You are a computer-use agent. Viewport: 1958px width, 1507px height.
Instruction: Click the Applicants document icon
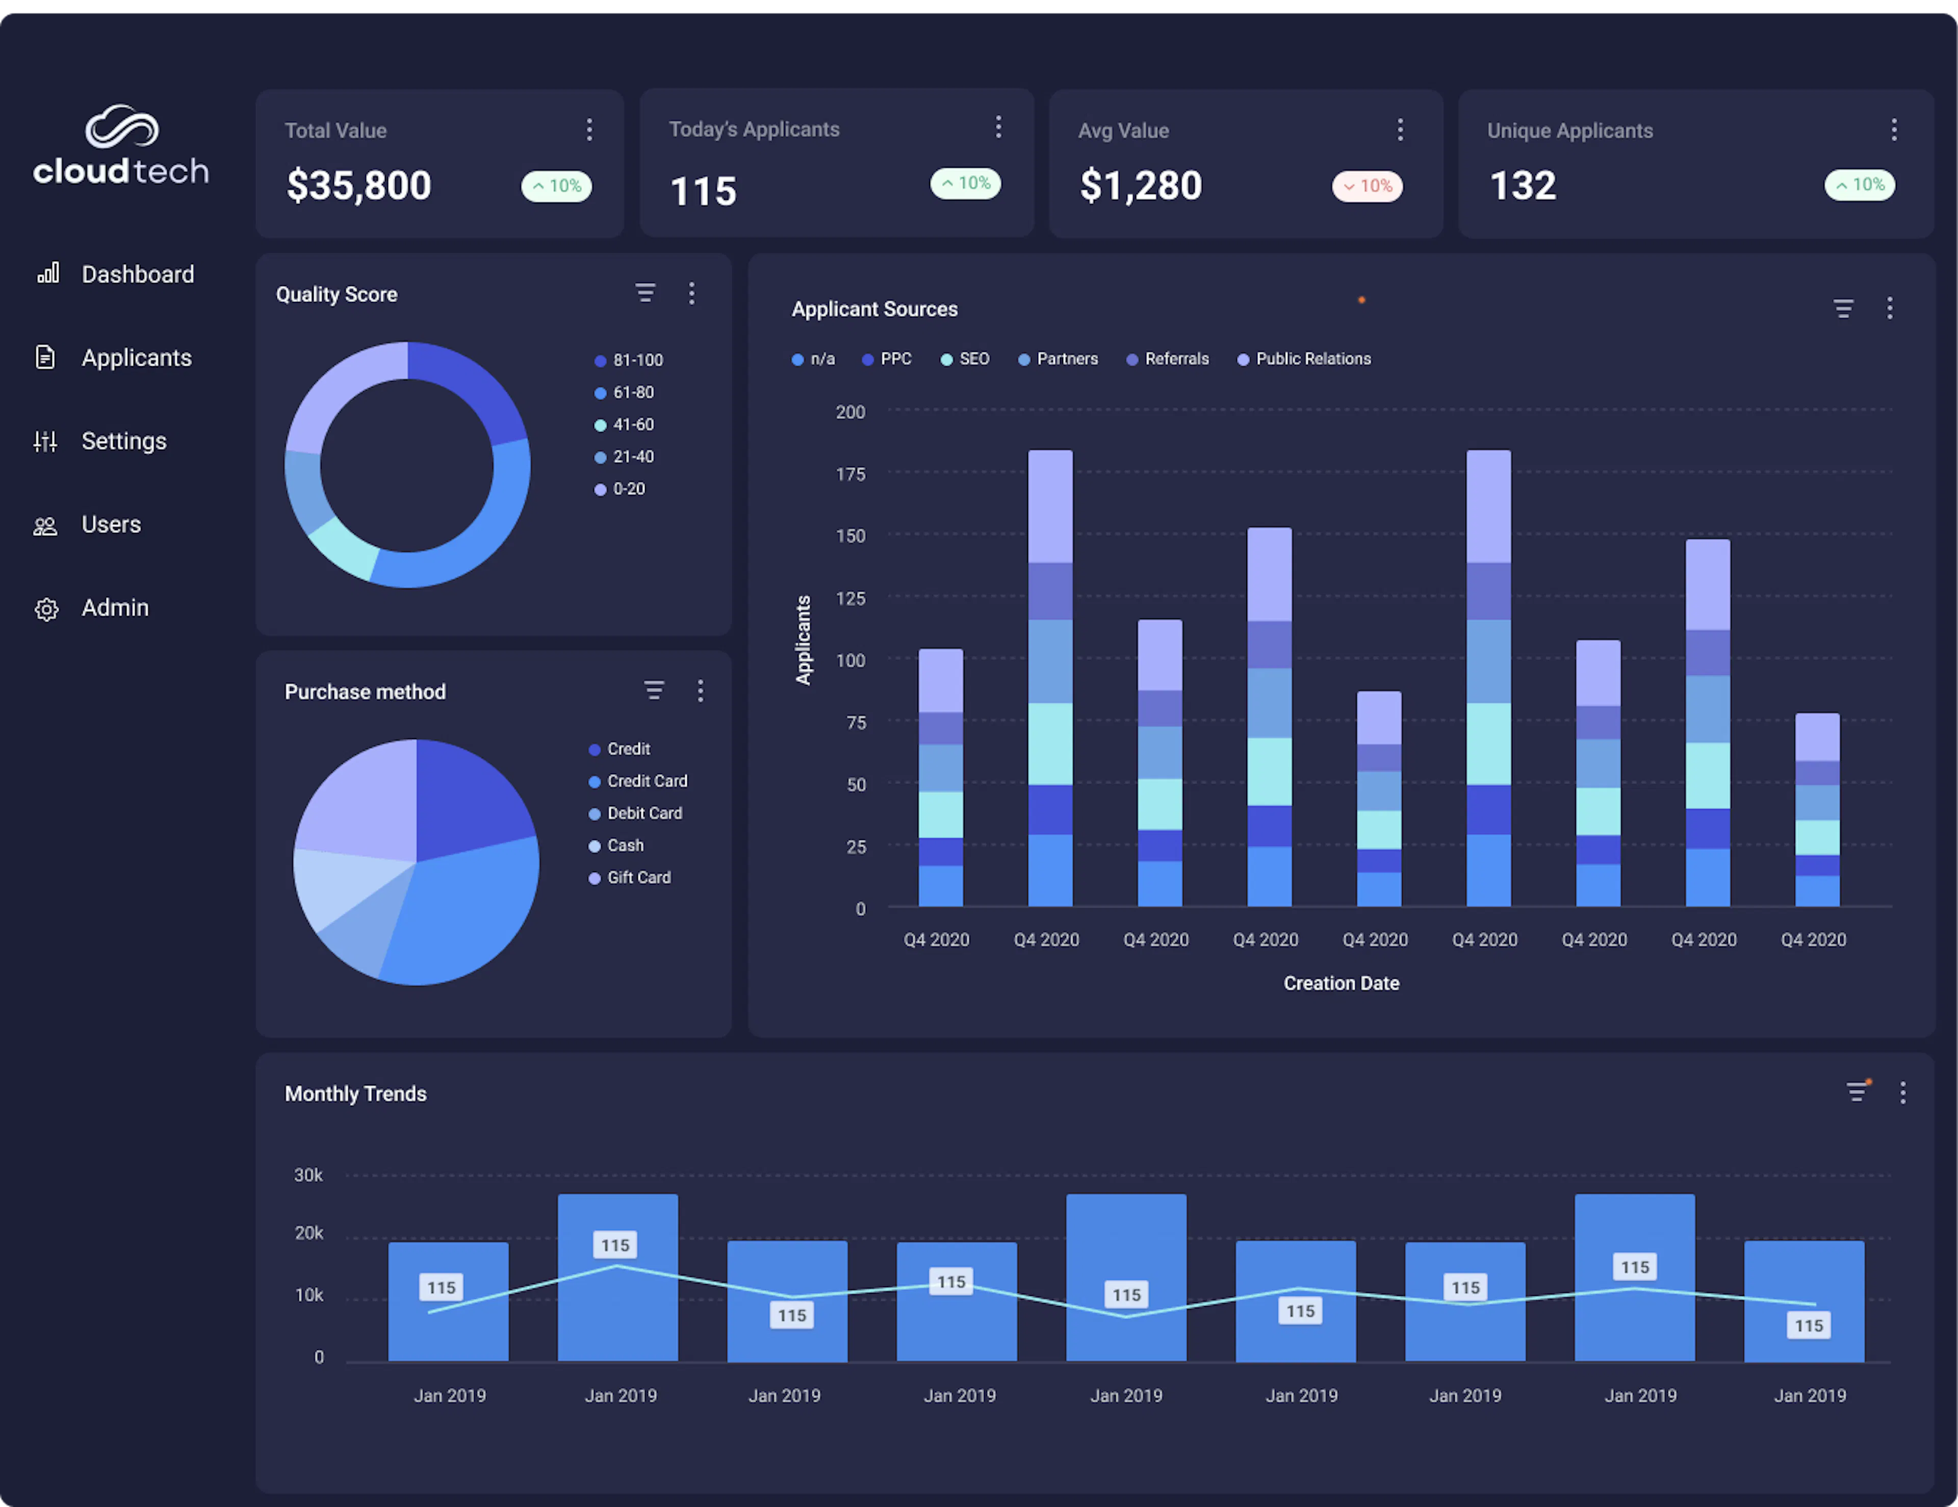[x=46, y=357]
